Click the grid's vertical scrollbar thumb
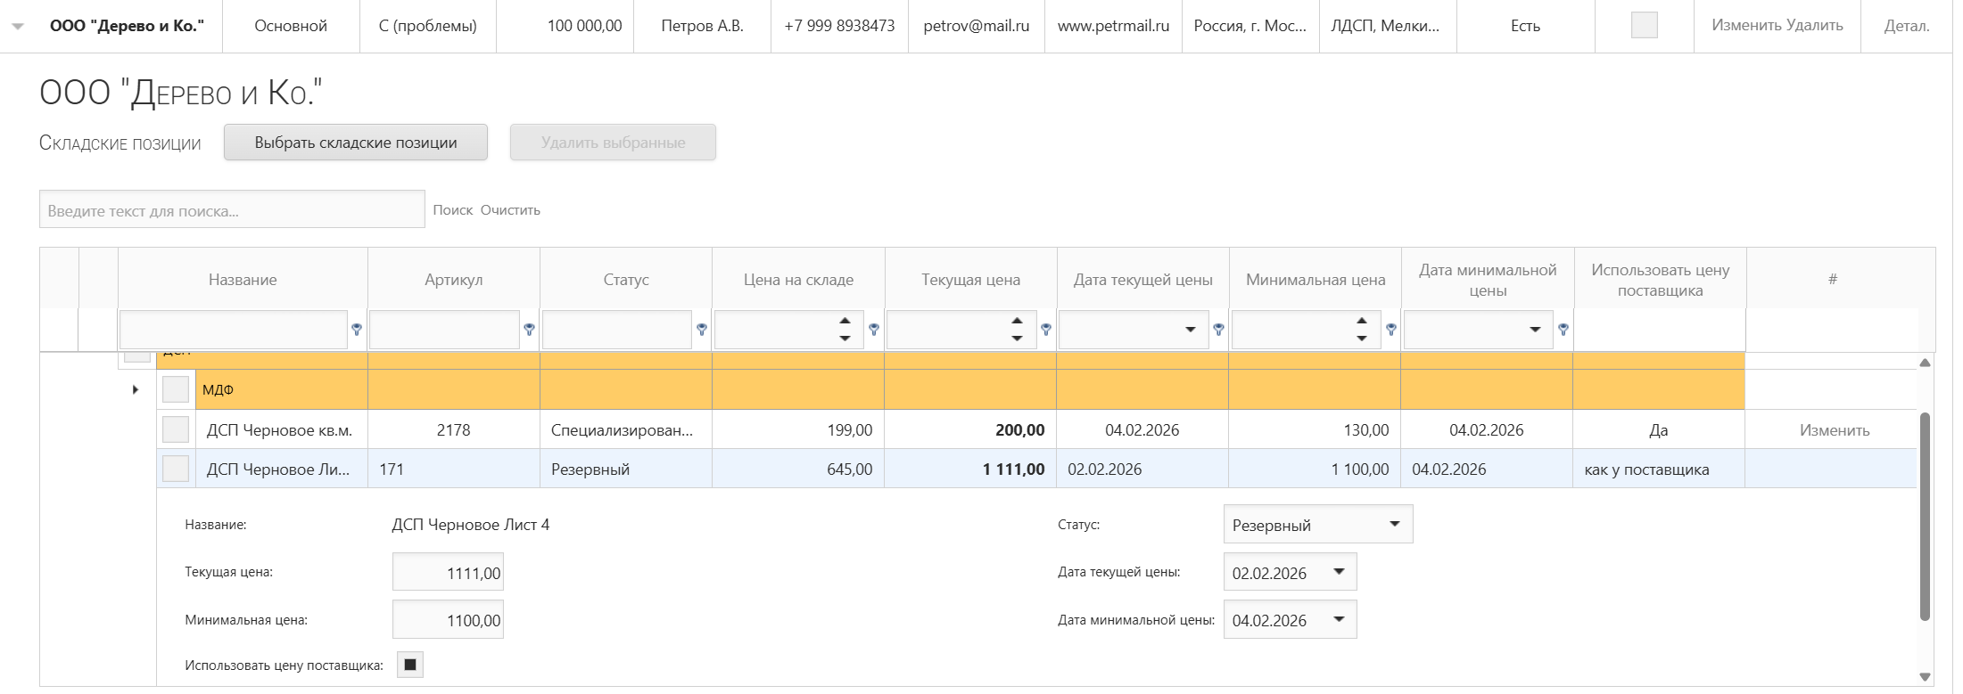Screen dimensions: 1963x694 pos(1925,517)
